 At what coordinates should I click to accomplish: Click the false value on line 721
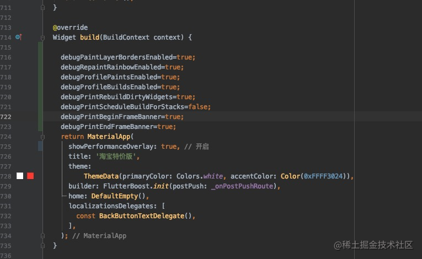[x=198, y=107]
